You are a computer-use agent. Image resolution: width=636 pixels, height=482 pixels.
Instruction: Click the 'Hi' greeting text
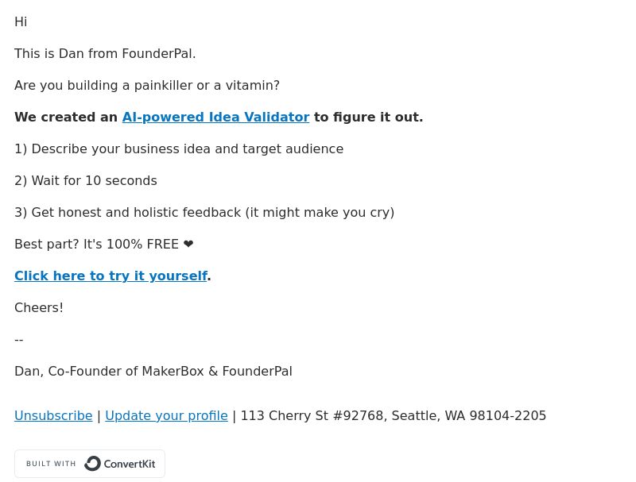pyautogui.click(x=21, y=22)
